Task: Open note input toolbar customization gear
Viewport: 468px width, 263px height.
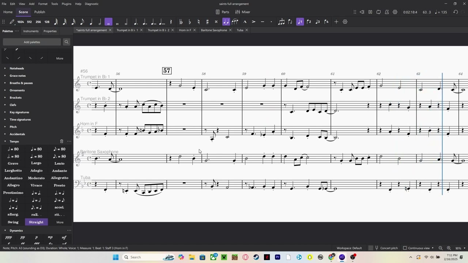Action: 345,22
